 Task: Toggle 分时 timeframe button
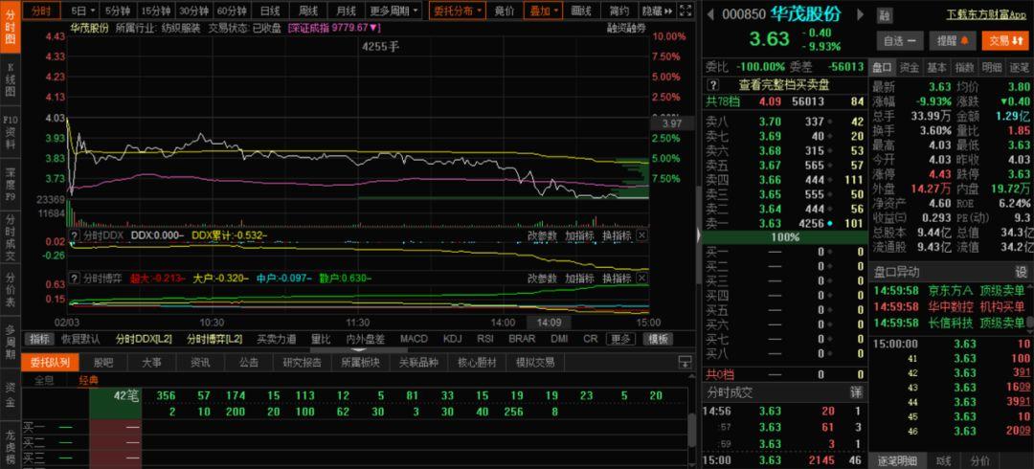[x=41, y=11]
